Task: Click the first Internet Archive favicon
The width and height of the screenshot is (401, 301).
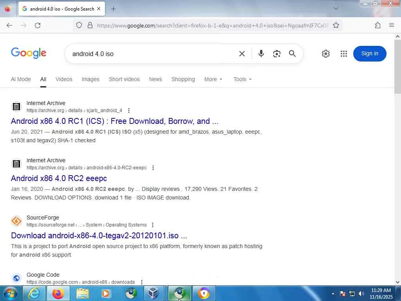Action: 16,107
